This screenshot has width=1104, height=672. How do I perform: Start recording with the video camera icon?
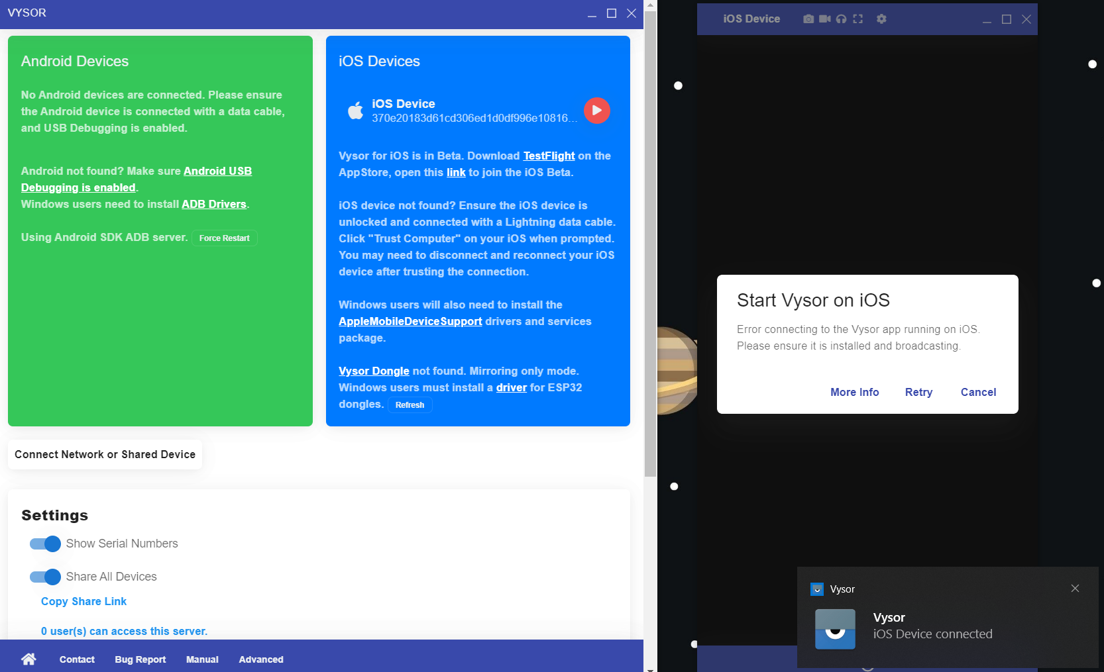825,19
